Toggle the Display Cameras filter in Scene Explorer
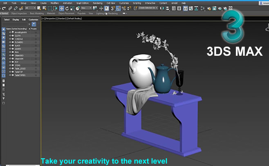269x166 pixels. pos(3,42)
